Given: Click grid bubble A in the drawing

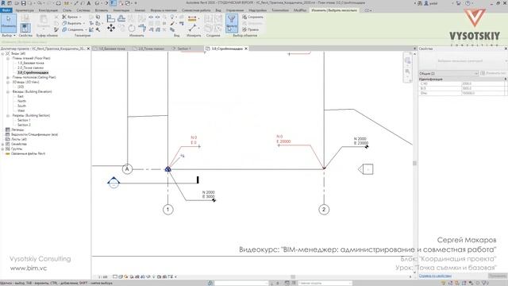Looking at the screenshot, I should coord(127,169).
